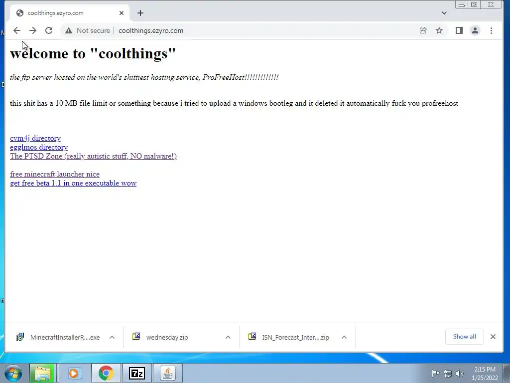
Task: Reload the coolthings page
Action: 49,30
